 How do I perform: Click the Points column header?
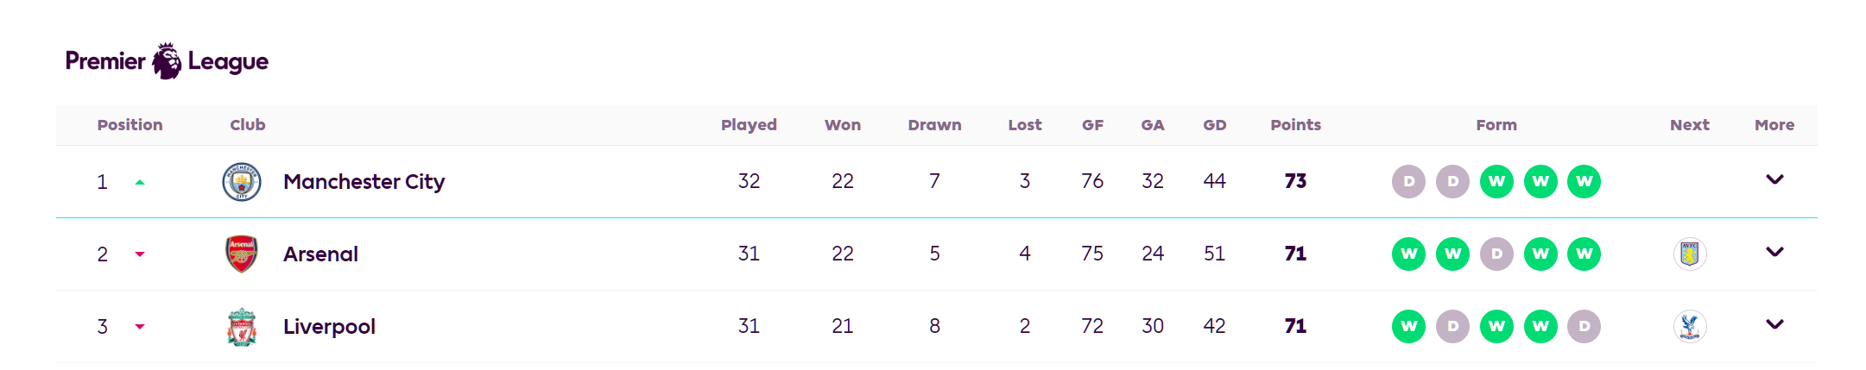tap(1295, 125)
